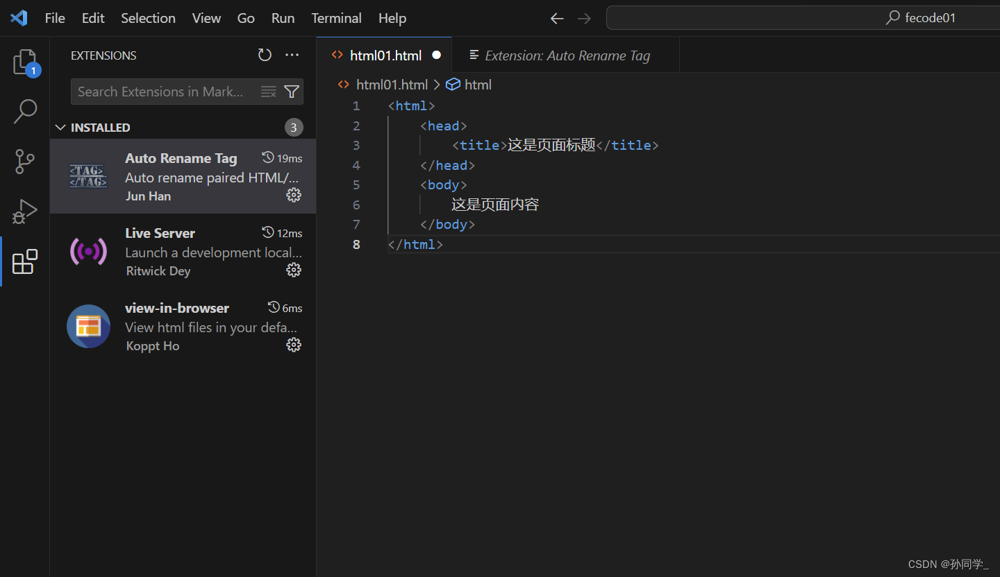Click Live Server activation time icon
This screenshot has height=577, width=1000.
(268, 232)
